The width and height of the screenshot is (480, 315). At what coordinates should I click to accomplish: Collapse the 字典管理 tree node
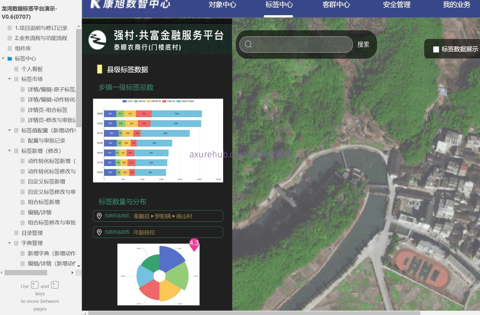[9, 243]
